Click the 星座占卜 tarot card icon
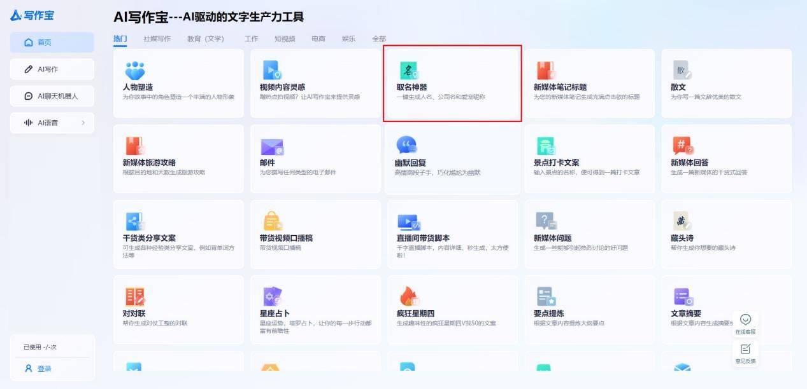The image size is (807, 389). point(272,297)
